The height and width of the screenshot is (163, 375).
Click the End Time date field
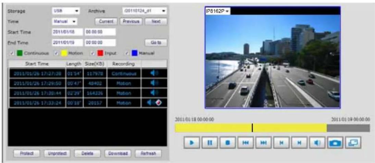click(x=67, y=42)
